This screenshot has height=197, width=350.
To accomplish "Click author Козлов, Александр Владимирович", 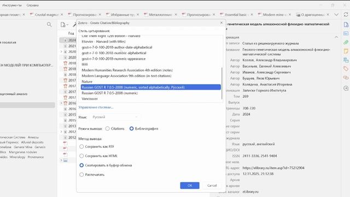I will point(270,60).
